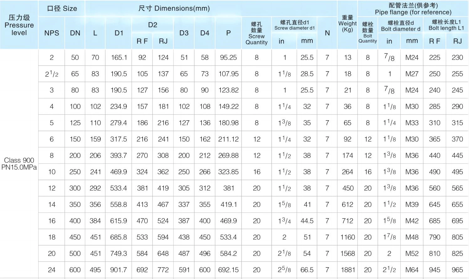Click D1 value '558.8' cell

[119, 204]
